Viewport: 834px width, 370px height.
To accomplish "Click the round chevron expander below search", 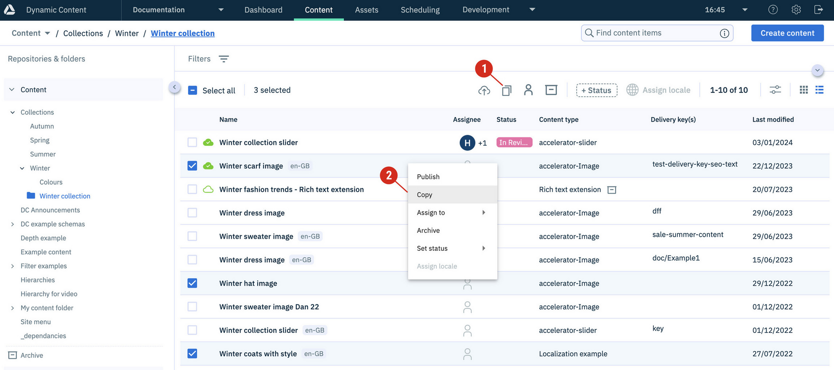I will click(817, 71).
